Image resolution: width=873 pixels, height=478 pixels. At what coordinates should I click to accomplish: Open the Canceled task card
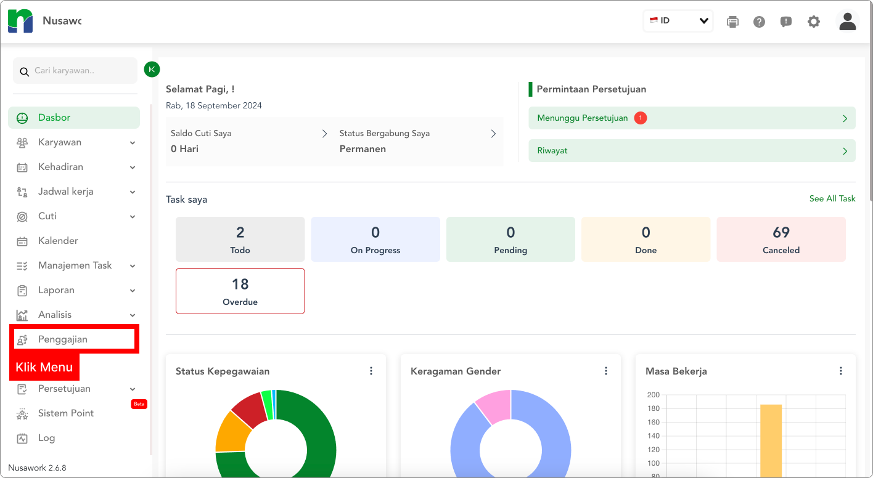point(781,240)
